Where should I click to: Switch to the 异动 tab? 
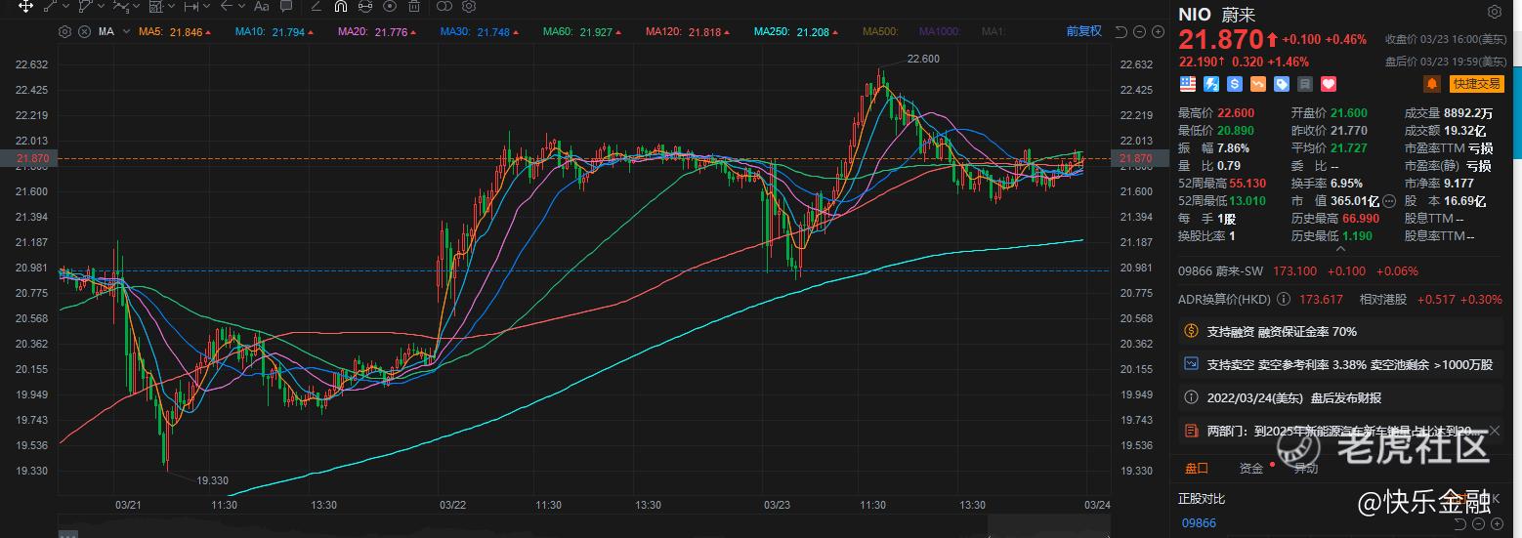1305,469
